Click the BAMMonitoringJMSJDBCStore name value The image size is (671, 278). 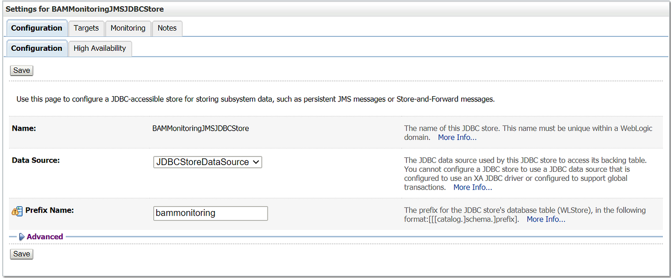(x=200, y=129)
